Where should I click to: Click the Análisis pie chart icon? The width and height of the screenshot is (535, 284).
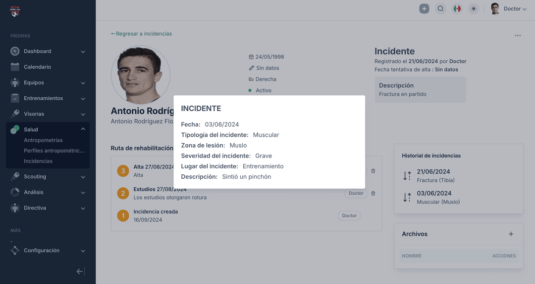pos(15,192)
